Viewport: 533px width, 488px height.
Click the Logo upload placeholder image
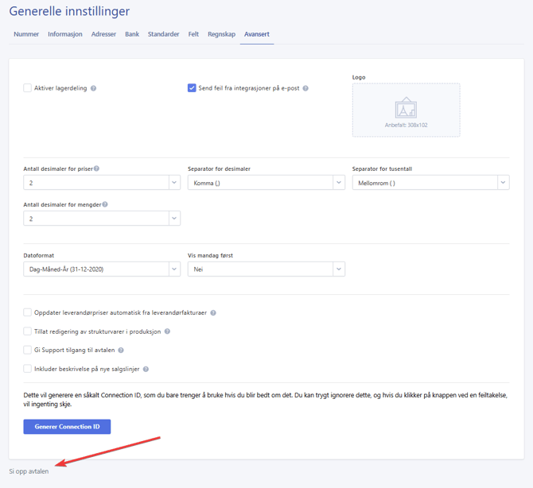pyautogui.click(x=406, y=110)
